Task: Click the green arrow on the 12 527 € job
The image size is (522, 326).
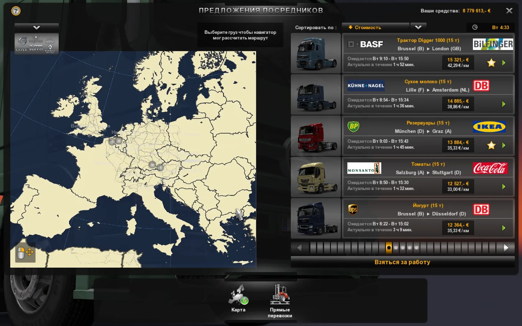Action: [504, 187]
